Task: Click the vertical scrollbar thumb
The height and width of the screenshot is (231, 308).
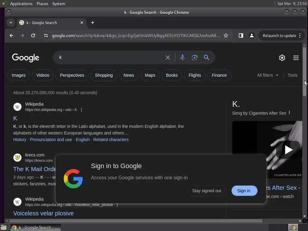Action: click(304, 72)
